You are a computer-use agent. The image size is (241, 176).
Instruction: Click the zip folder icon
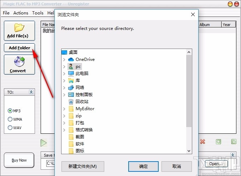coord(71,116)
